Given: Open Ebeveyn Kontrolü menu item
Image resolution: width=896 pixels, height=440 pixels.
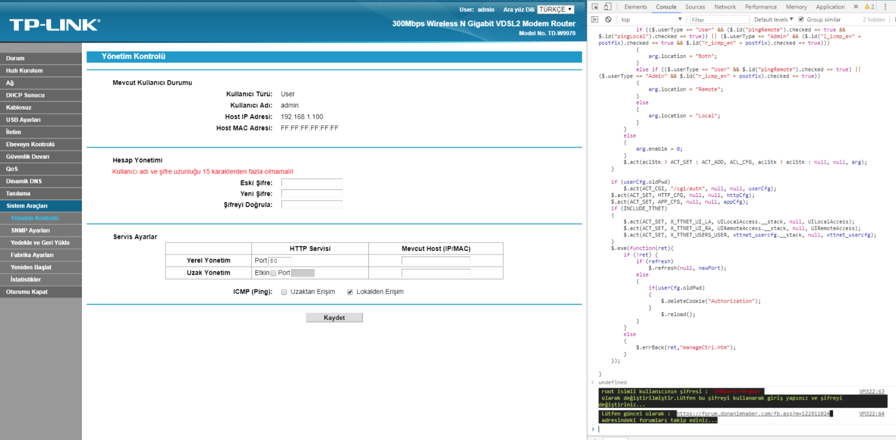Looking at the screenshot, I should pyautogui.click(x=41, y=144).
